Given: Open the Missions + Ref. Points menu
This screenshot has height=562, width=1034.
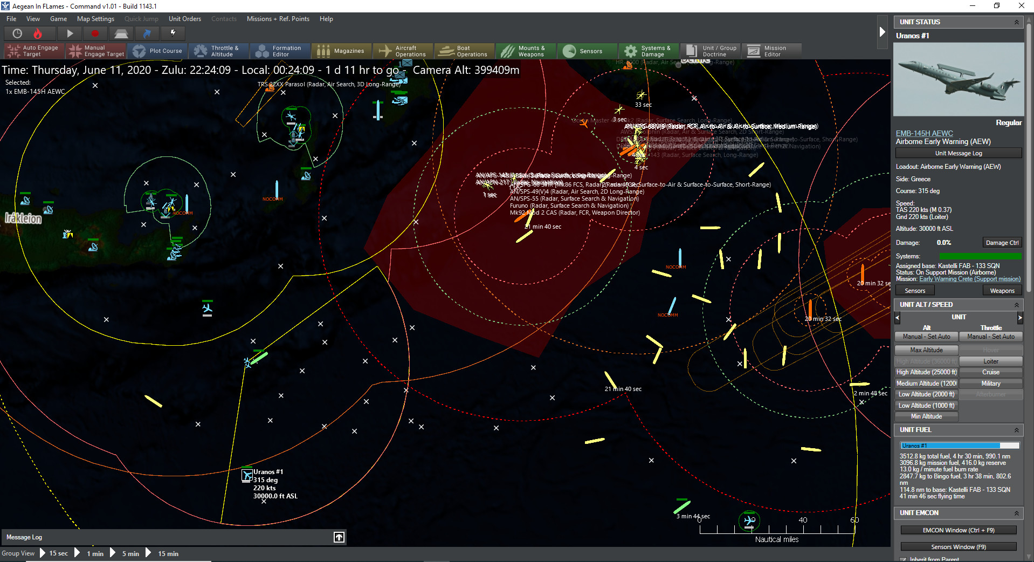Looking at the screenshot, I should pyautogui.click(x=278, y=18).
